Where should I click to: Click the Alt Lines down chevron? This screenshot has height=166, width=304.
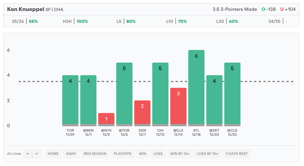click(x=37, y=154)
